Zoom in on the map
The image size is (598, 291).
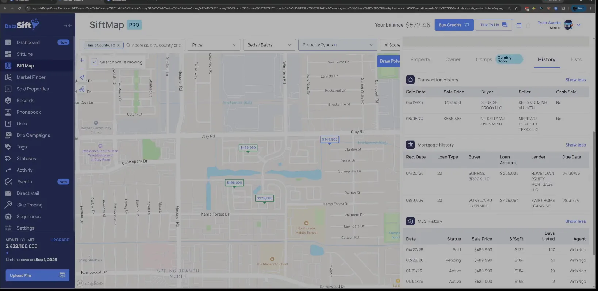[82, 60]
